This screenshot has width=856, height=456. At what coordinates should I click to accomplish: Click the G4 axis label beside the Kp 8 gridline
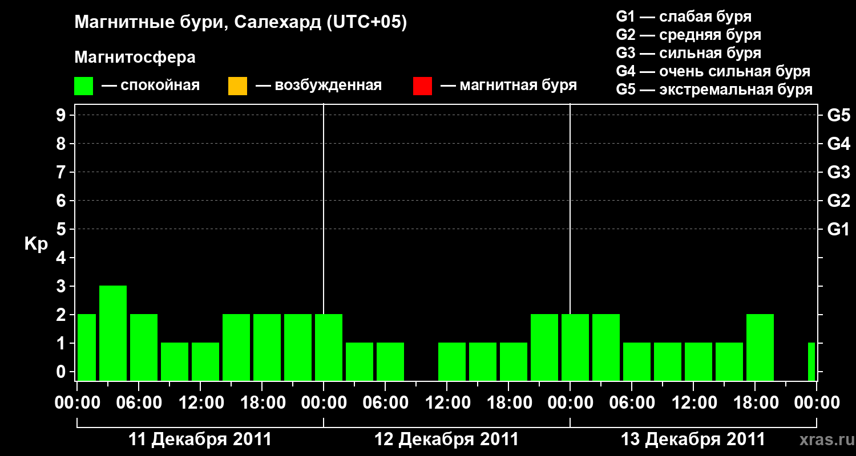tap(838, 144)
